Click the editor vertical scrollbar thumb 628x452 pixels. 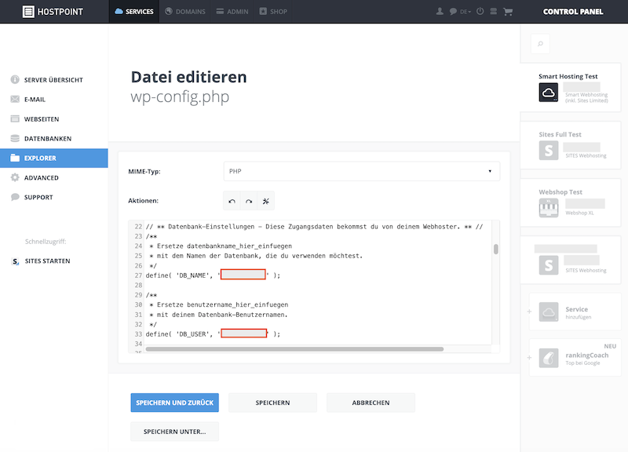pyautogui.click(x=496, y=250)
